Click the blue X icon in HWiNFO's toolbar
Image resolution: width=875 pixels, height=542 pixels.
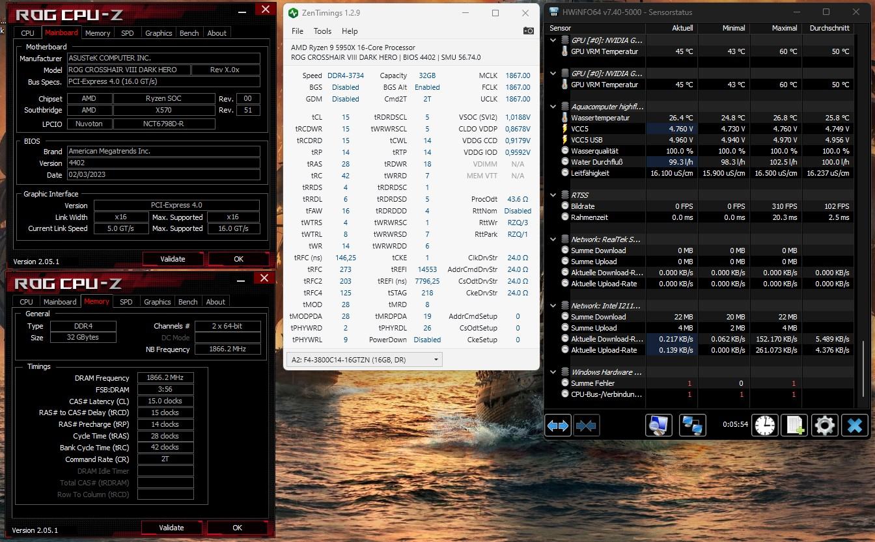855,426
